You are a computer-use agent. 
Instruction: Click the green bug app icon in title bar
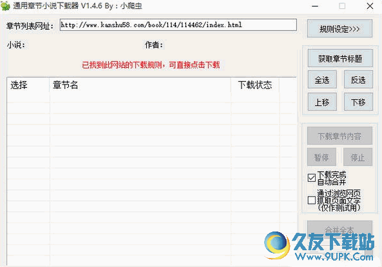click(5, 6)
